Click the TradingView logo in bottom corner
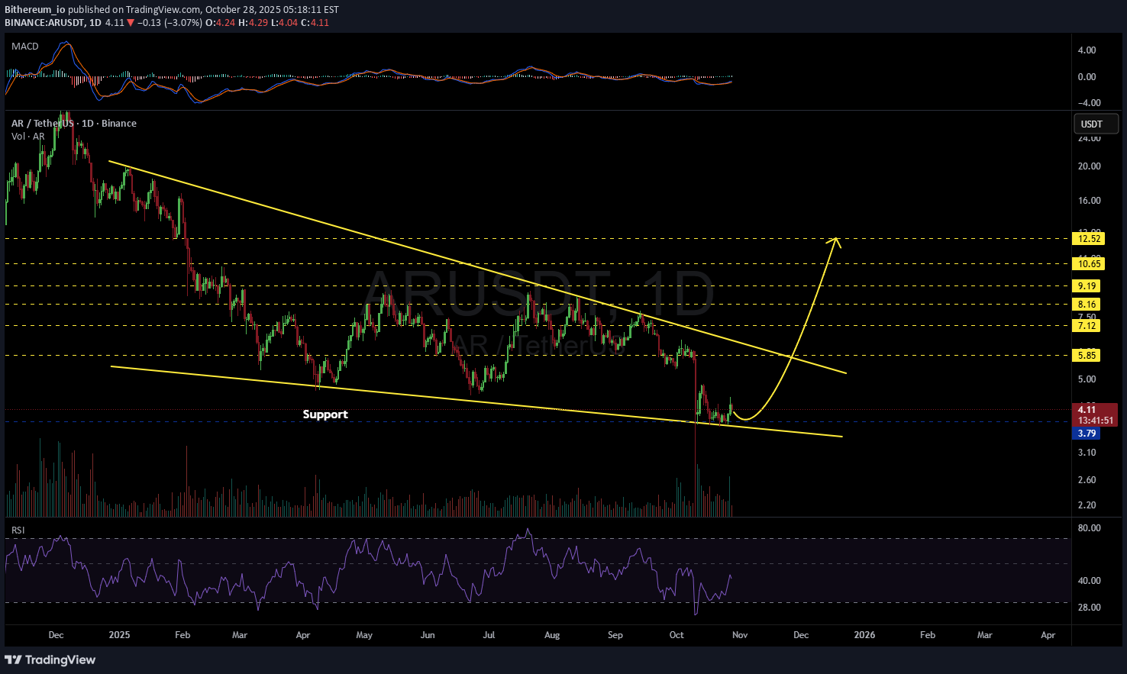Image resolution: width=1127 pixels, height=674 pixels. (50, 659)
